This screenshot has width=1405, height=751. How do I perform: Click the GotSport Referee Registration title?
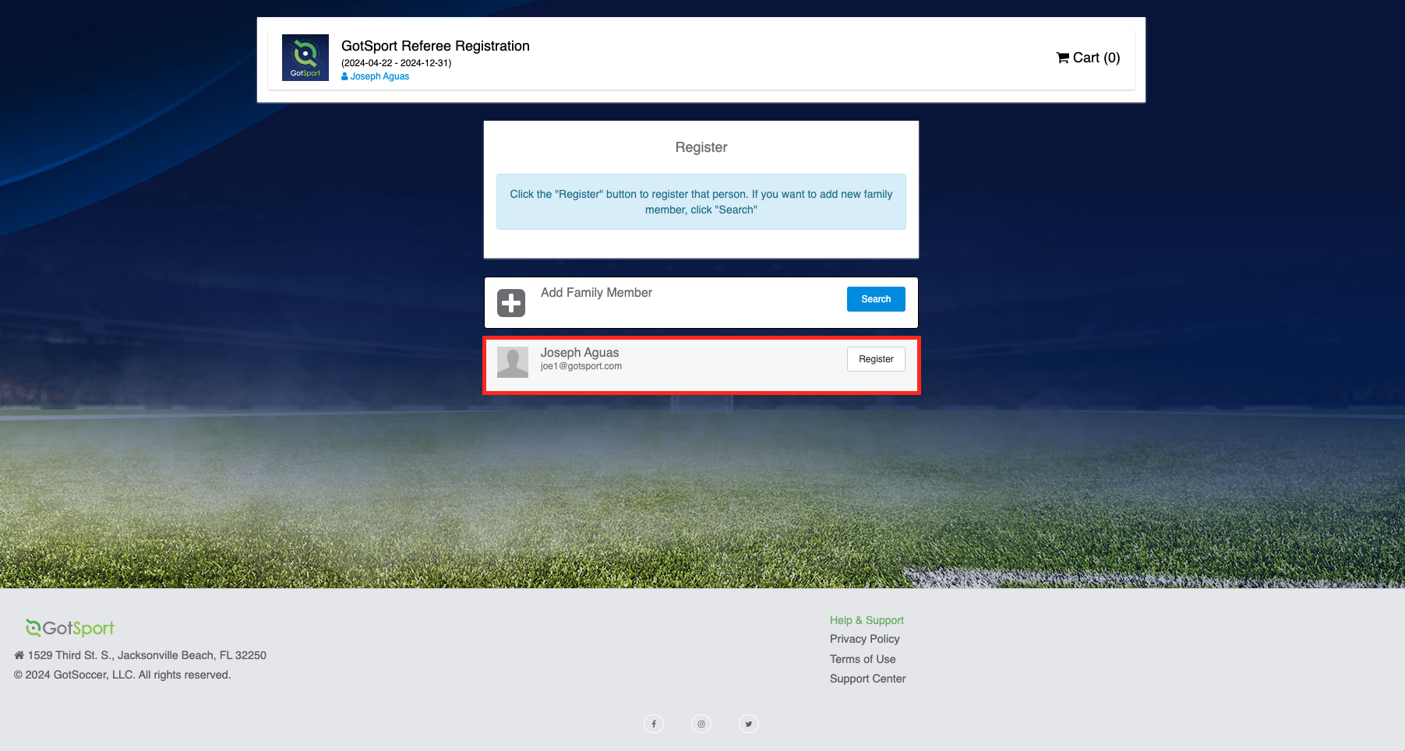click(x=436, y=46)
